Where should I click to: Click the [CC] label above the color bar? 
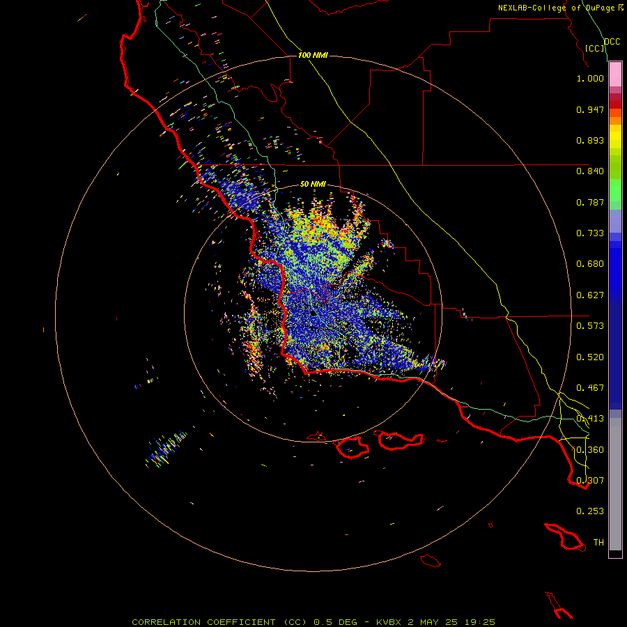594,48
